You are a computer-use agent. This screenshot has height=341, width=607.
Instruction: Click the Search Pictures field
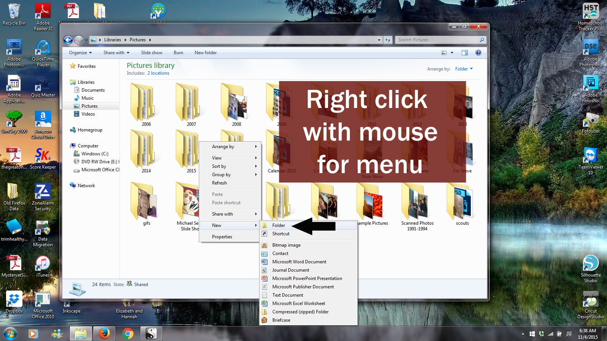[x=440, y=40]
